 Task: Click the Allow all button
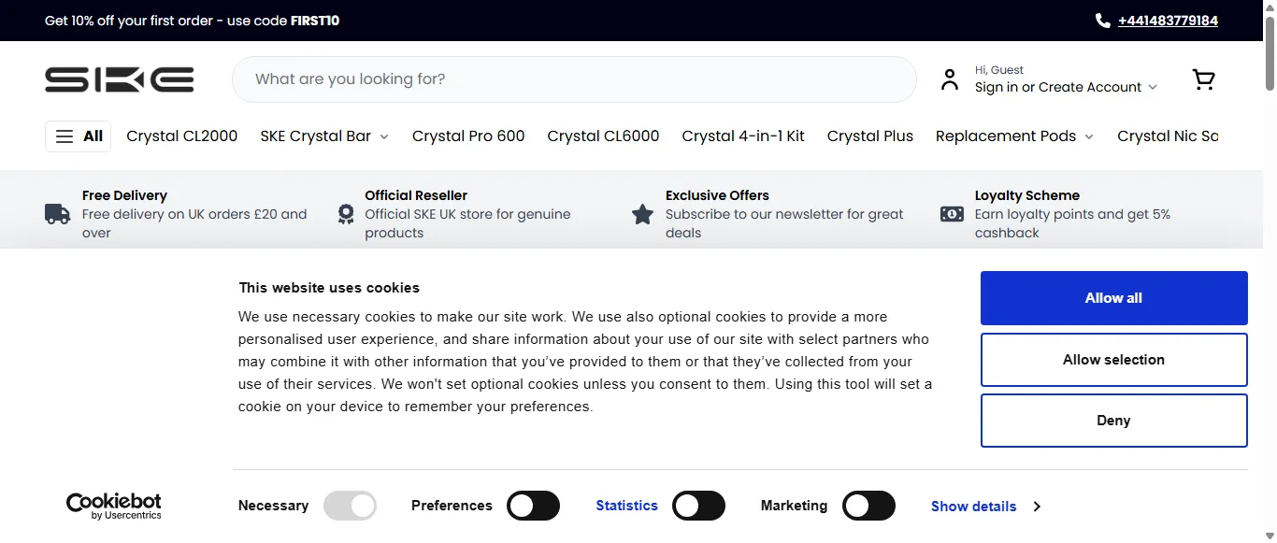[1113, 297]
